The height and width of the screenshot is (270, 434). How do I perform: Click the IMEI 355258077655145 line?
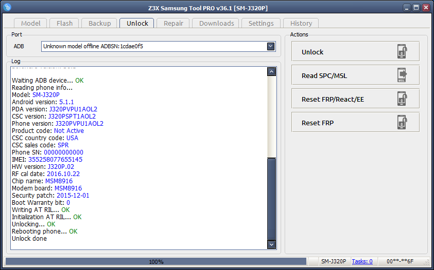coord(47,159)
